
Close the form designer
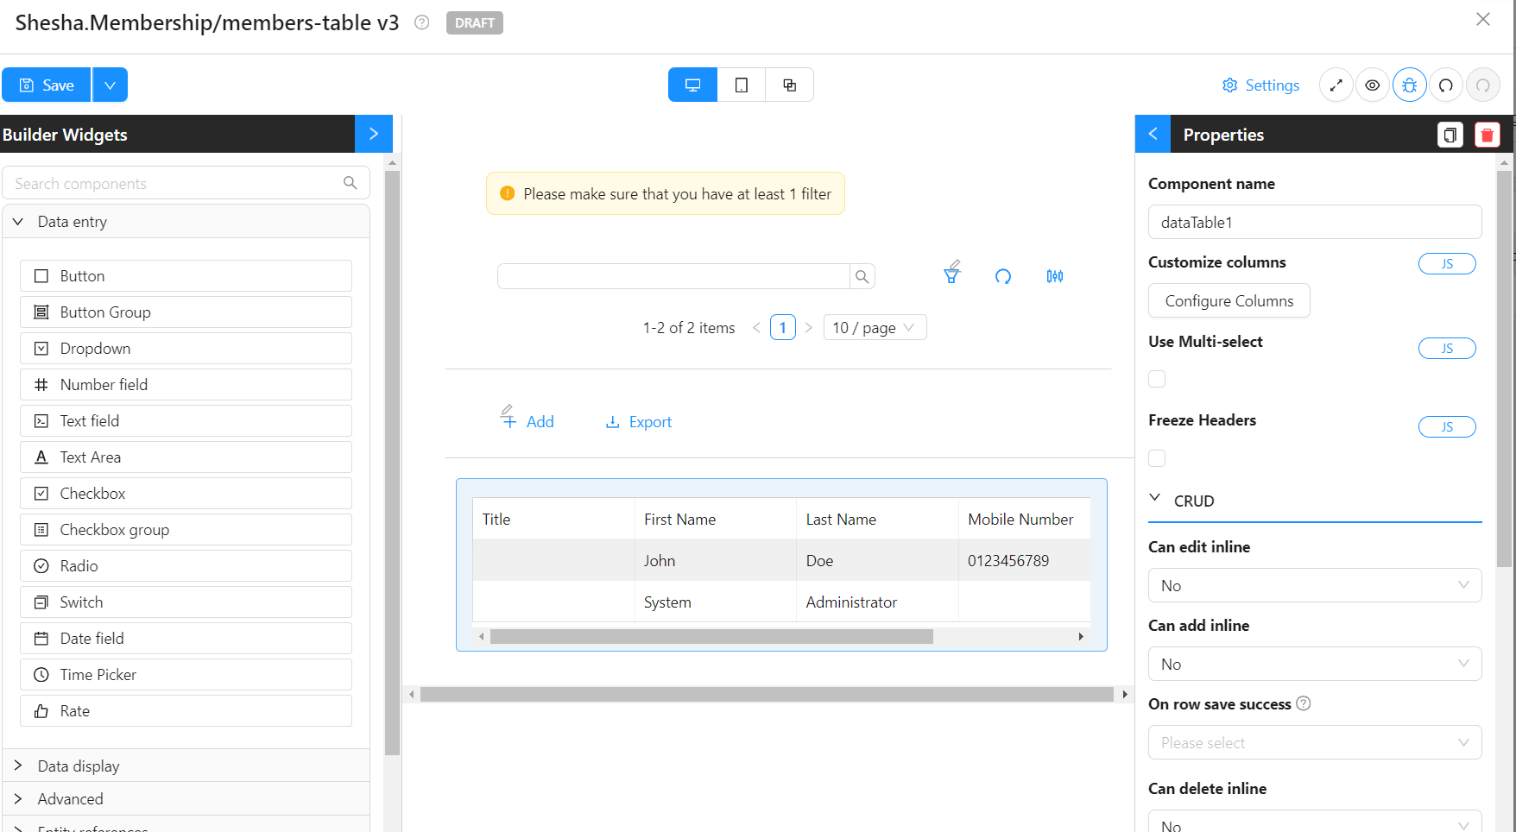[1482, 19]
